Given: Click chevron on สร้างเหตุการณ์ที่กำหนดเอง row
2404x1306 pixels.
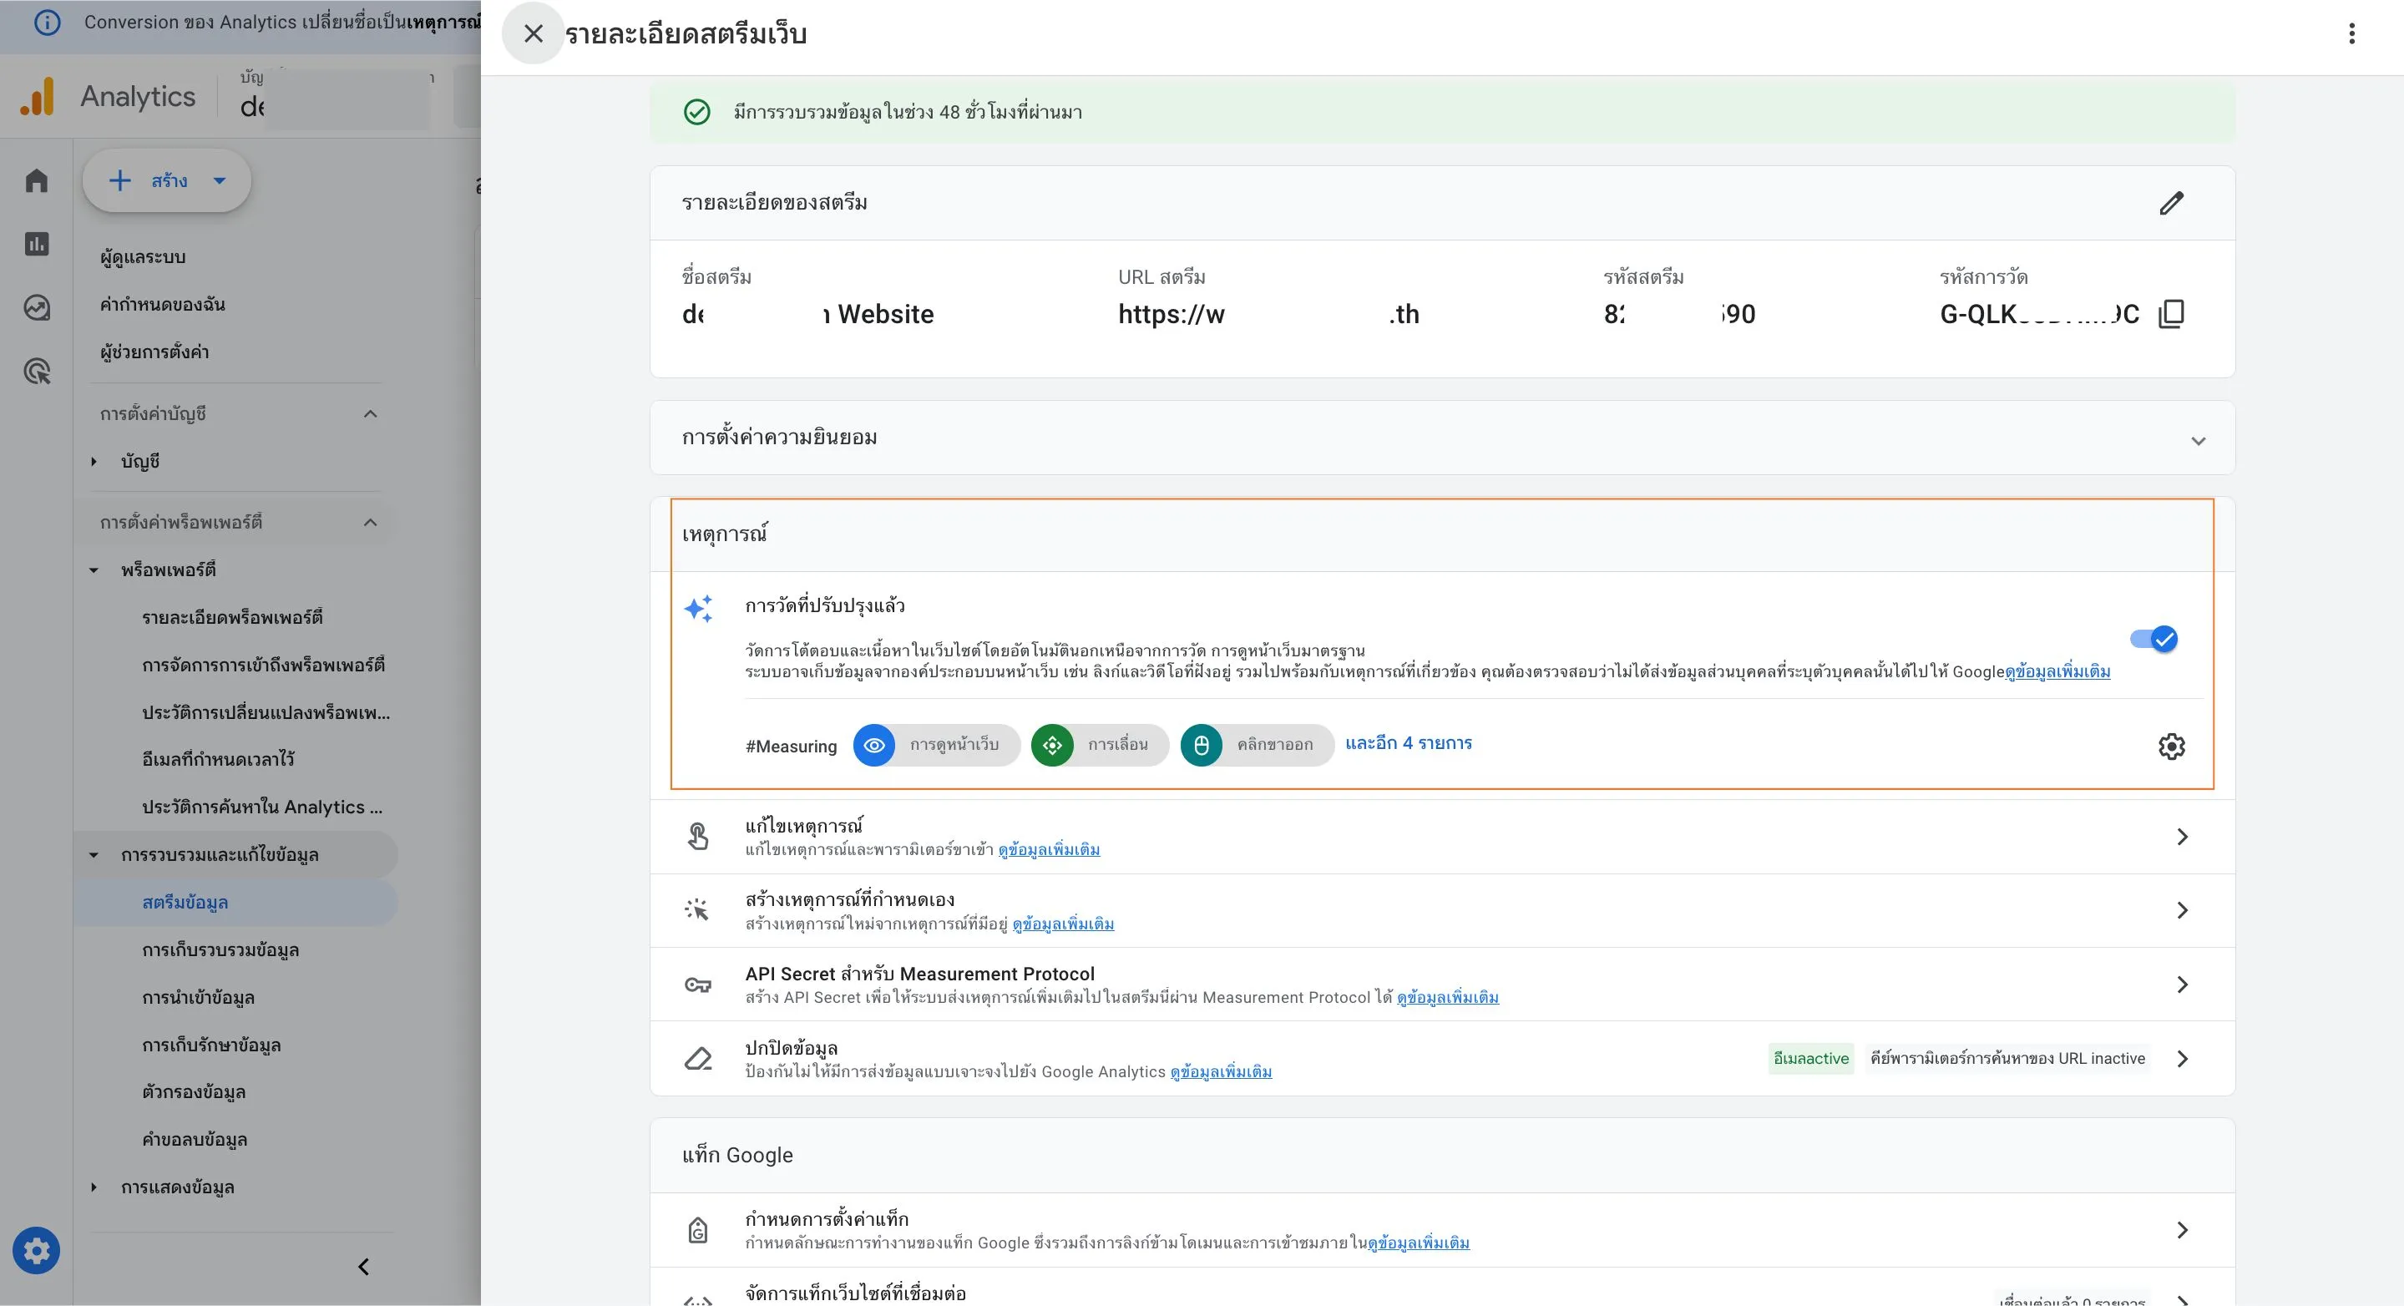Looking at the screenshot, I should pos(2182,910).
